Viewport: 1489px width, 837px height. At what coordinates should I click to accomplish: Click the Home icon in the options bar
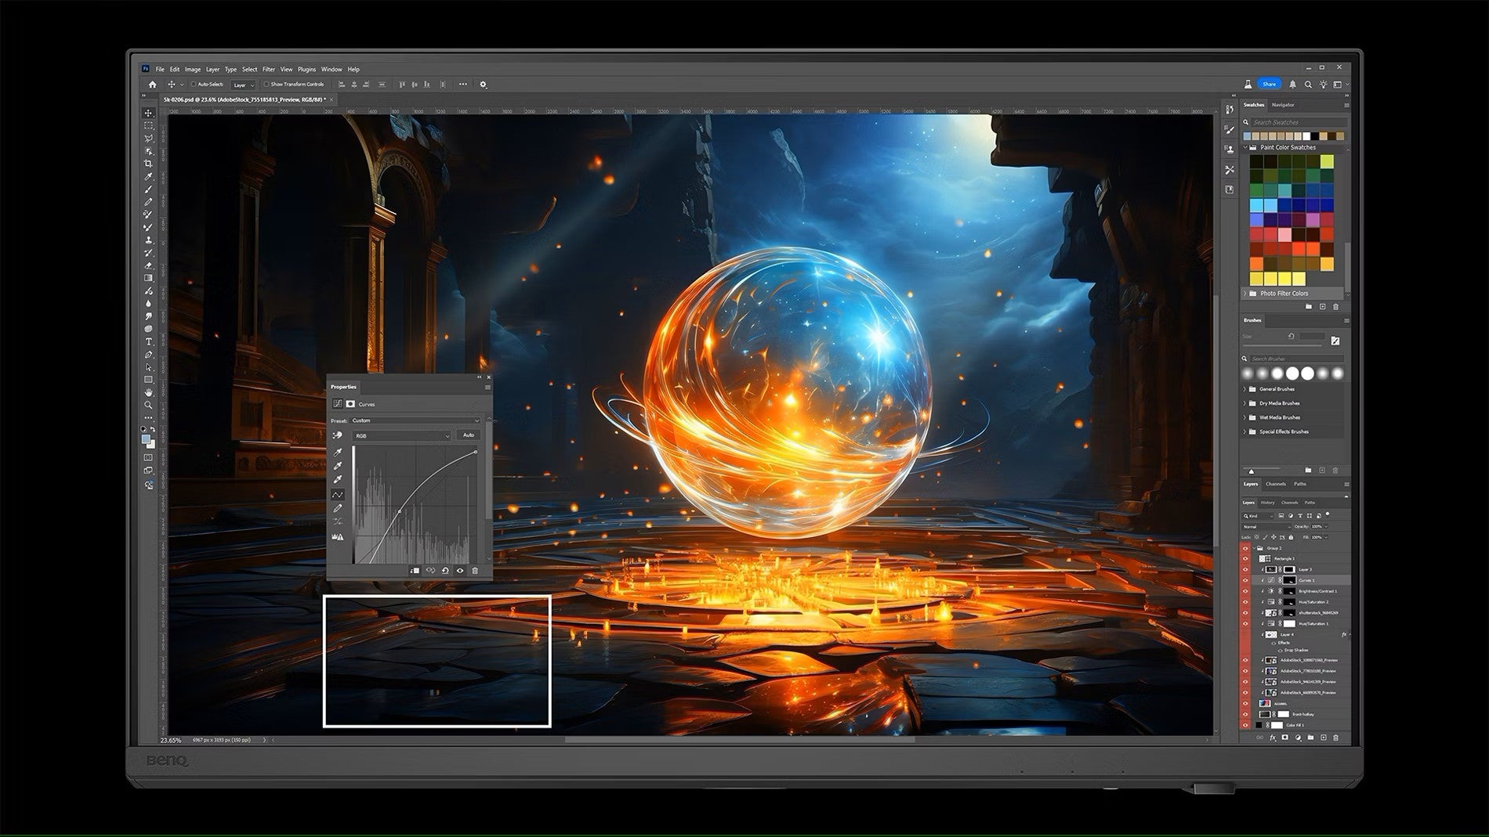pyautogui.click(x=153, y=85)
